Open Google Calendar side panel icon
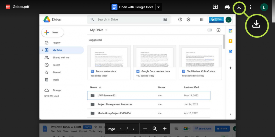This screenshot has width=275, height=137. coord(231,31)
